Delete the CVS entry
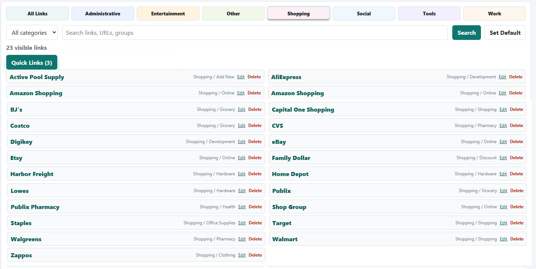The height and width of the screenshot is (269, 536). (517, 126)
